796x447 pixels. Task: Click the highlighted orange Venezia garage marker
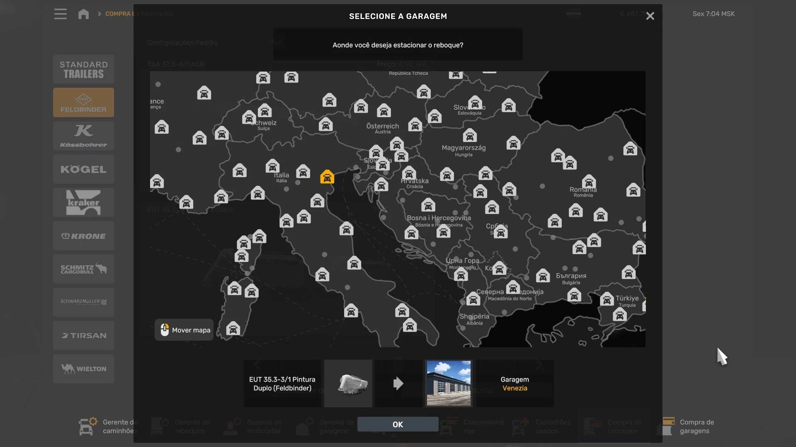327,177
